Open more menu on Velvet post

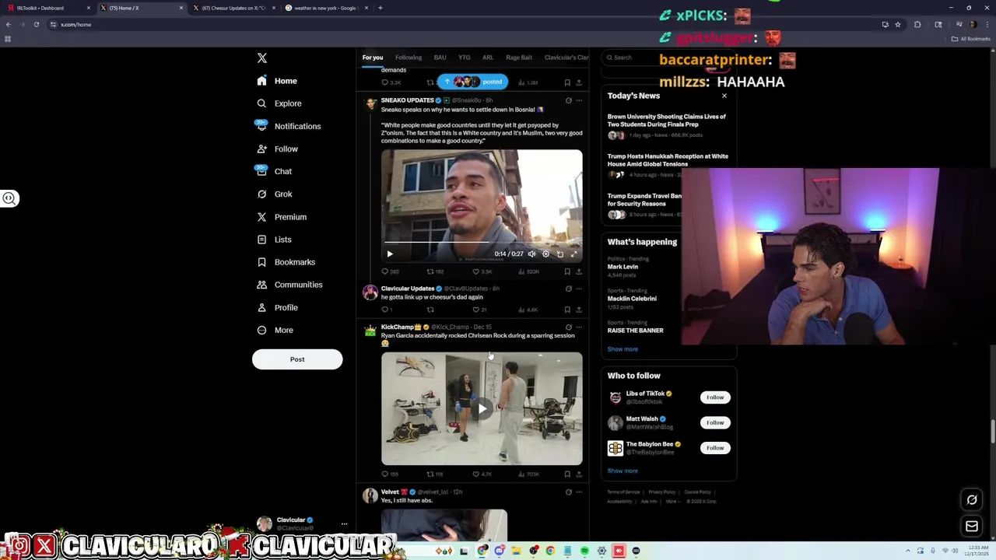(x=579, y=492)
